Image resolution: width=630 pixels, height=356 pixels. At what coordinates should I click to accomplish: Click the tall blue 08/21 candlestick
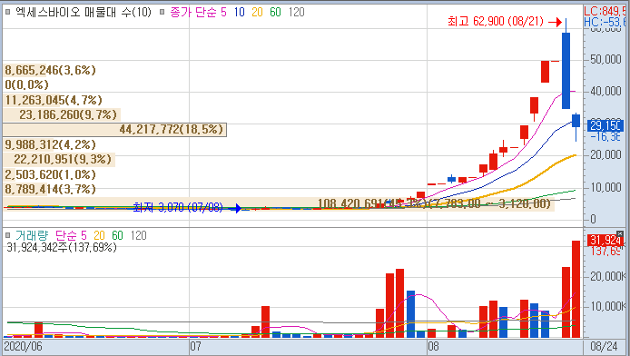(566, 71)
